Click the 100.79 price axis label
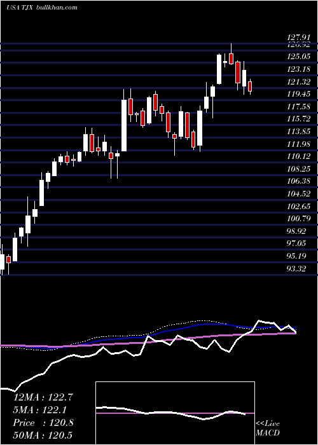This screenshot has height=445, width=318. pyautogui.click(x=300, y=219)
